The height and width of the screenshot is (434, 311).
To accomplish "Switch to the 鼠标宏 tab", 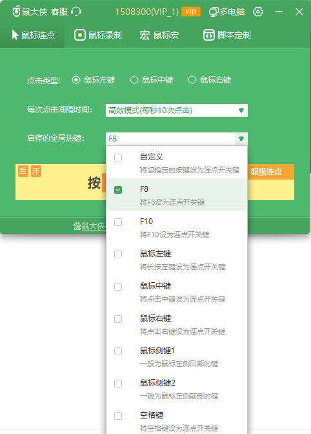I will (159, 35).
